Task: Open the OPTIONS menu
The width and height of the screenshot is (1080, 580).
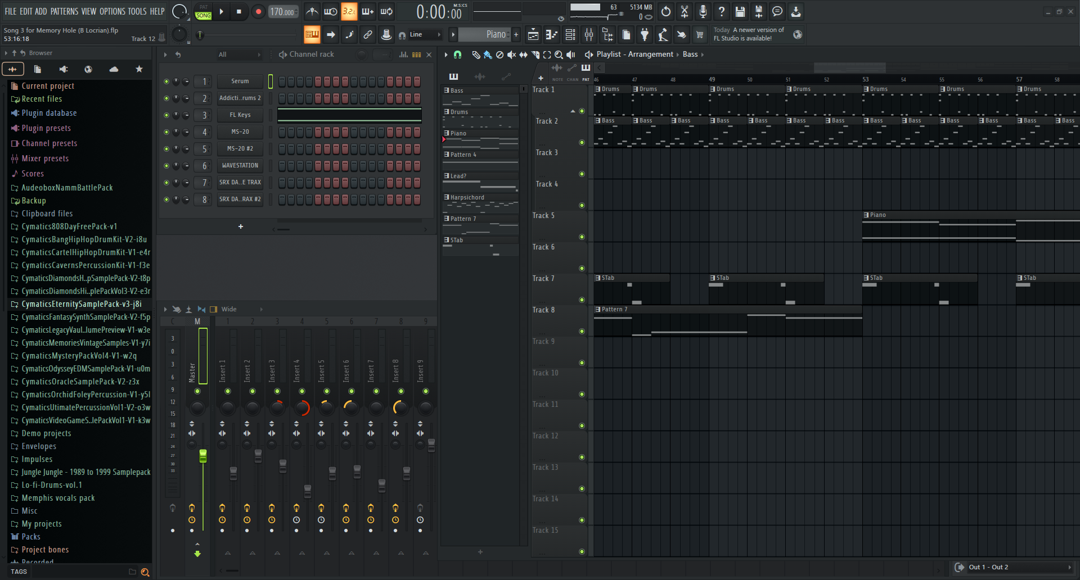Action: click(112, 11)
